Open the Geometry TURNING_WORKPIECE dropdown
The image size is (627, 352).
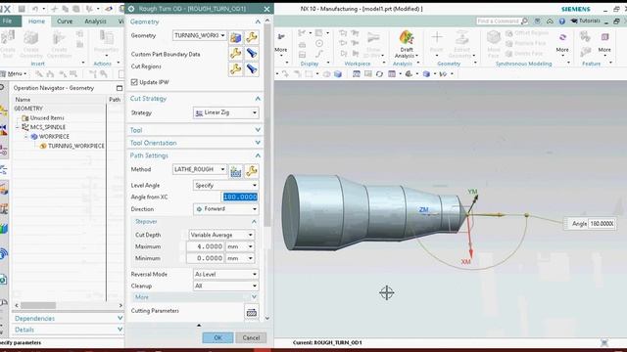pyautogui.click(x=200, y=35)
